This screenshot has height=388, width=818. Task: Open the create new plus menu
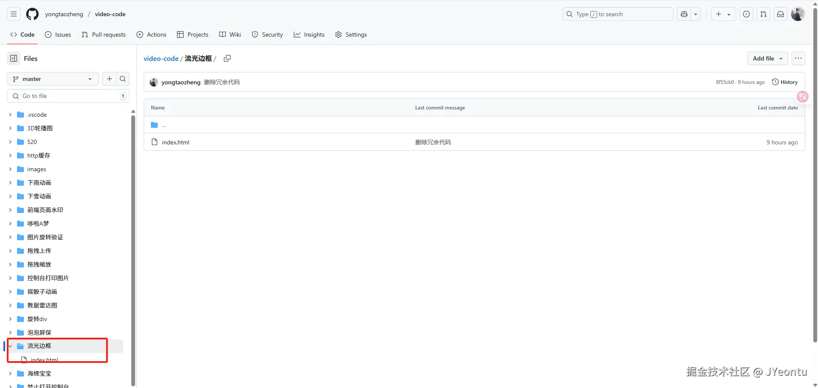pos(723,14)
